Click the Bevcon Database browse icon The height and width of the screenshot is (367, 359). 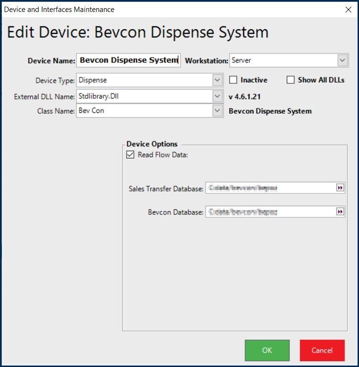(x=340, y=211)
